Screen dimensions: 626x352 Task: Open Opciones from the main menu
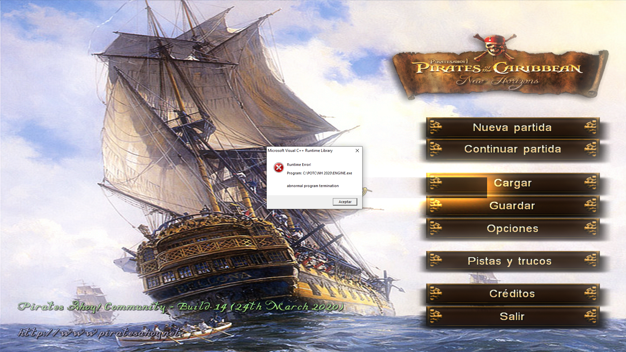pyautogui.click(x=513, y=228)
